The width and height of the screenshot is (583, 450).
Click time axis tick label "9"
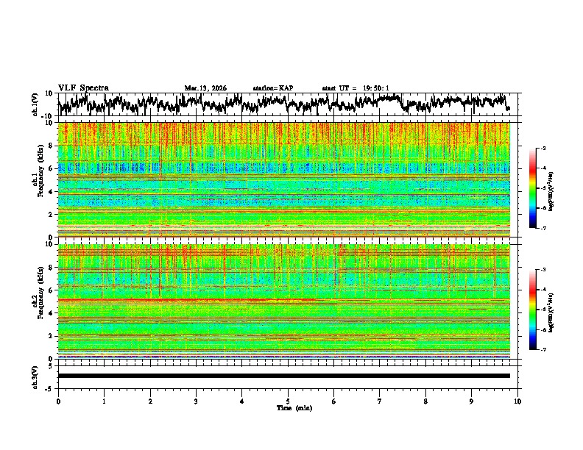[471, 401]
